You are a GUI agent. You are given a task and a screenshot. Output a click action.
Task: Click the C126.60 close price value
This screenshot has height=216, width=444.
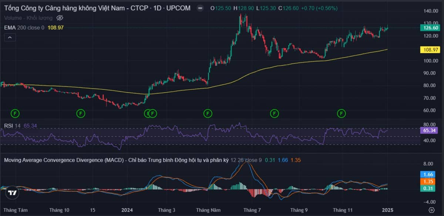[288, 8]
